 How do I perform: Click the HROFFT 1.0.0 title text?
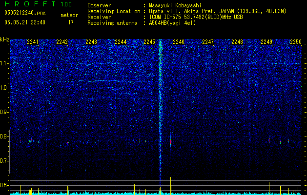click(38, 4)
